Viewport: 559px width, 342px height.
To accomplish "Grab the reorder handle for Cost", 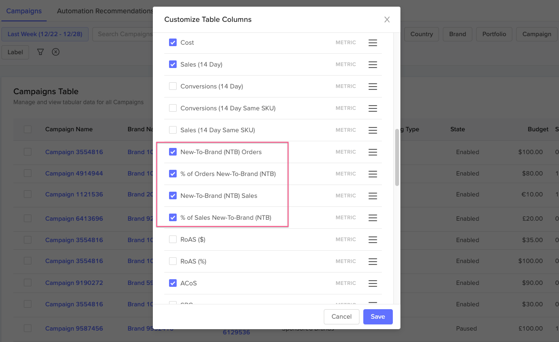I will tap(372, 43).
